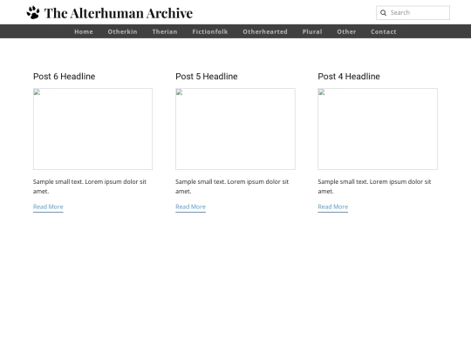Viewport: 471px width, 353px height.
Task: Click the Post 5 image thumbnail
Action: click(x=235, y=129)
